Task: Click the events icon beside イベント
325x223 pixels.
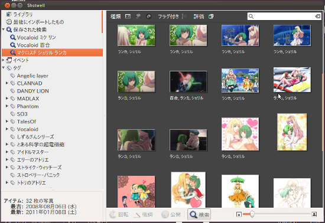Action: pyautogui.click(x=9, y=60)
